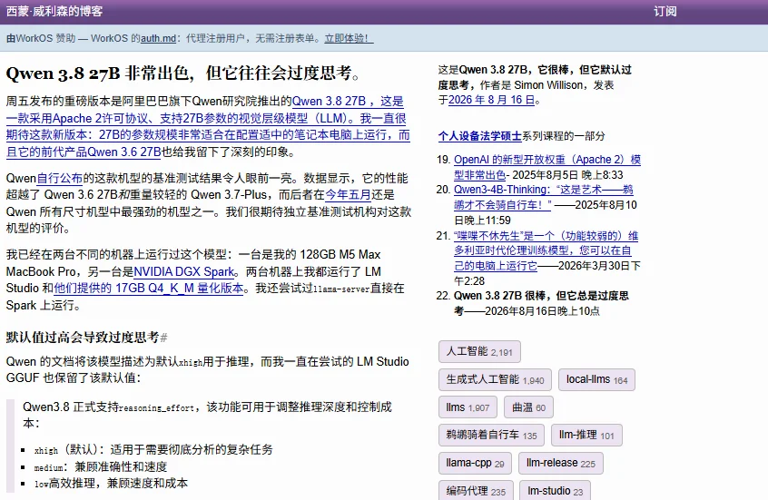Viewport: 768px width, 500px height.
Task: Visit the NVIDIA DGX Spark link
Action: point(183,272)
